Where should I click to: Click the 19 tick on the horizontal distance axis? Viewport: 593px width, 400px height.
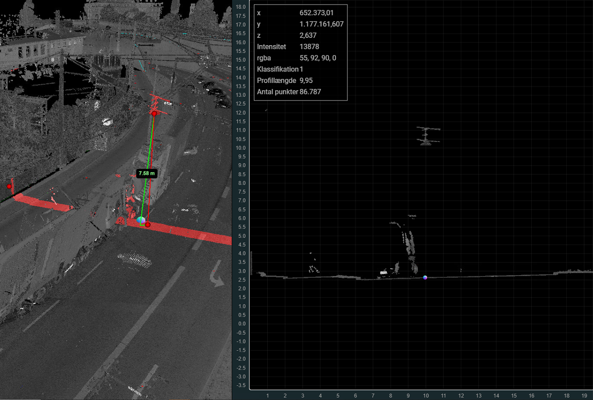click(x=584, y=395)
